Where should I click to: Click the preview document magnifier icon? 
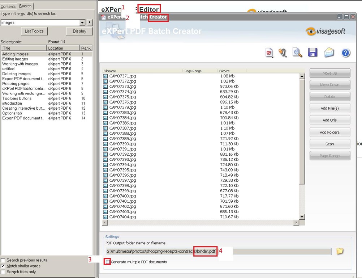click(x=297, y=53)
